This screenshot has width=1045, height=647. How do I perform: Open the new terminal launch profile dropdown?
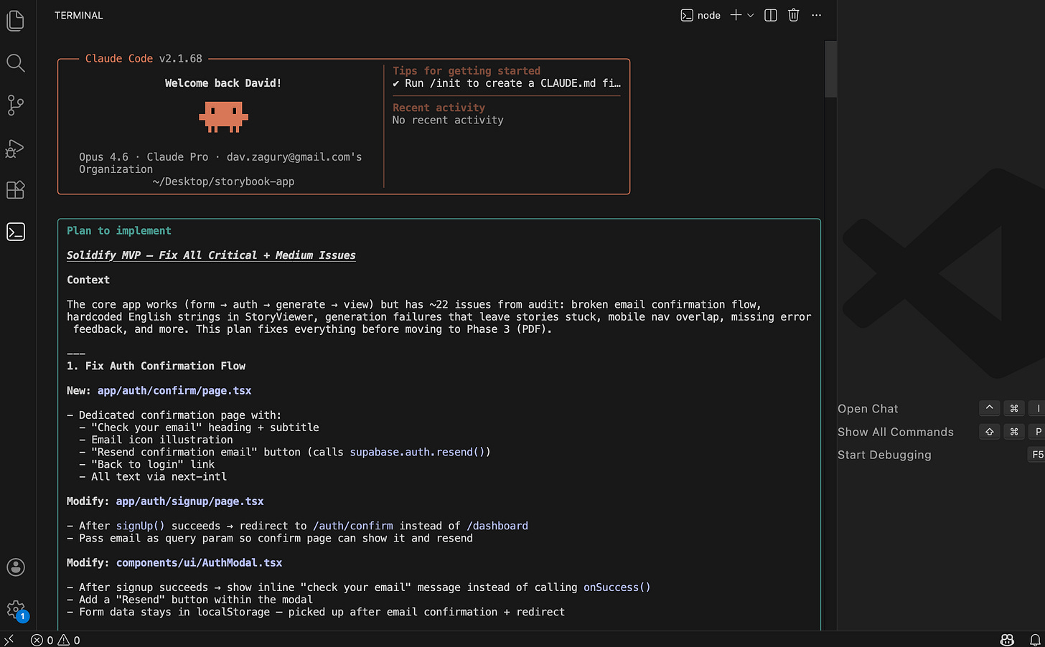tap(751, 15)
